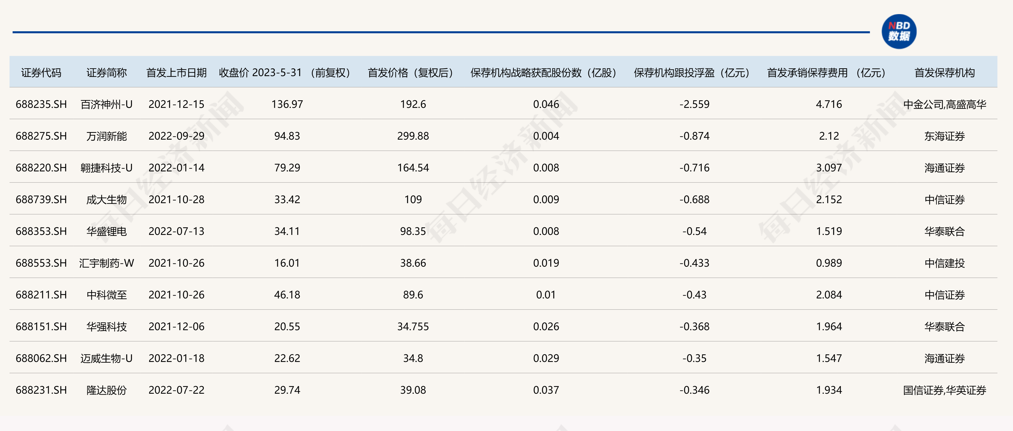The height and width of the screenshot is (431, 1013).
Task: Click floating loss value -2.559
Action: pos(695,104)
